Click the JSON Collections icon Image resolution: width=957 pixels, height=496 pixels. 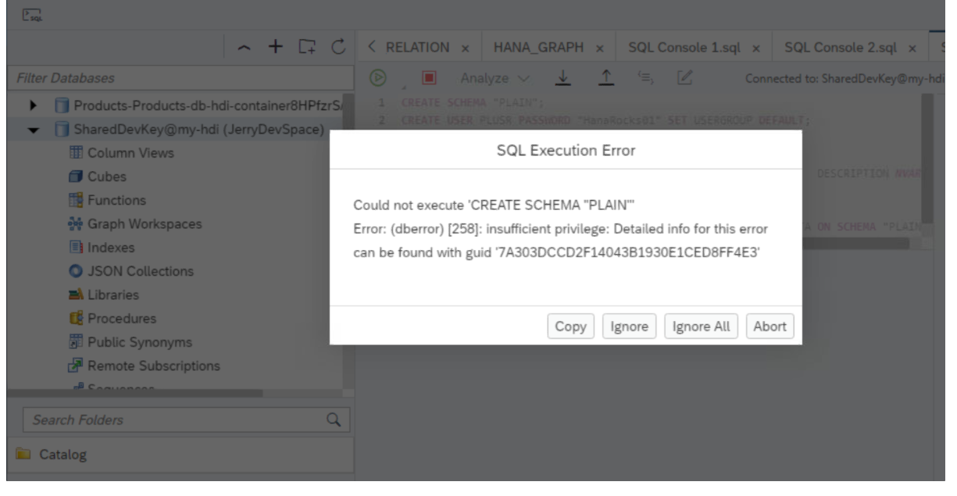point(77,272)
